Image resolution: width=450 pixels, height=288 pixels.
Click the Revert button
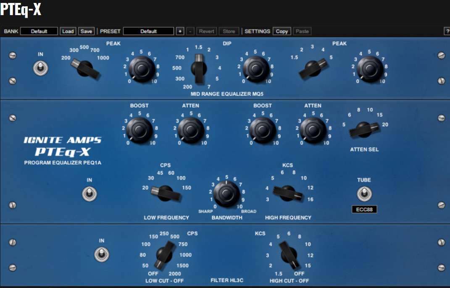pyautogui.click(x=207, y=31)
